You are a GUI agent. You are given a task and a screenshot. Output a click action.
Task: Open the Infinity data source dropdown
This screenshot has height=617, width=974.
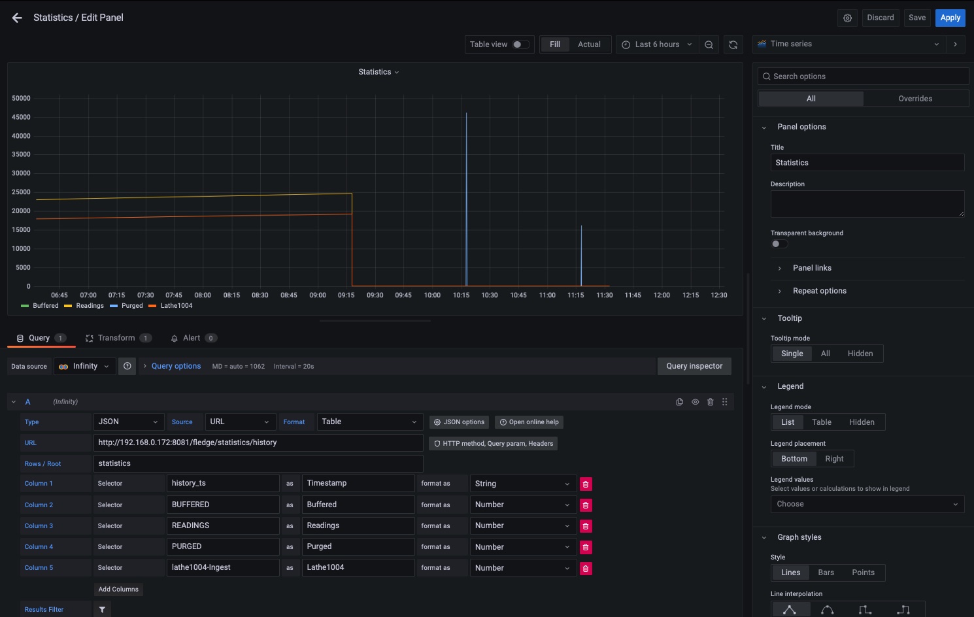[84, 366]
